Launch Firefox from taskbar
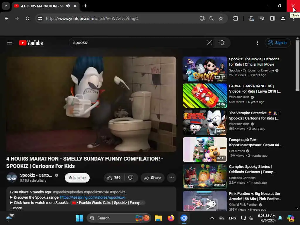 171,218
